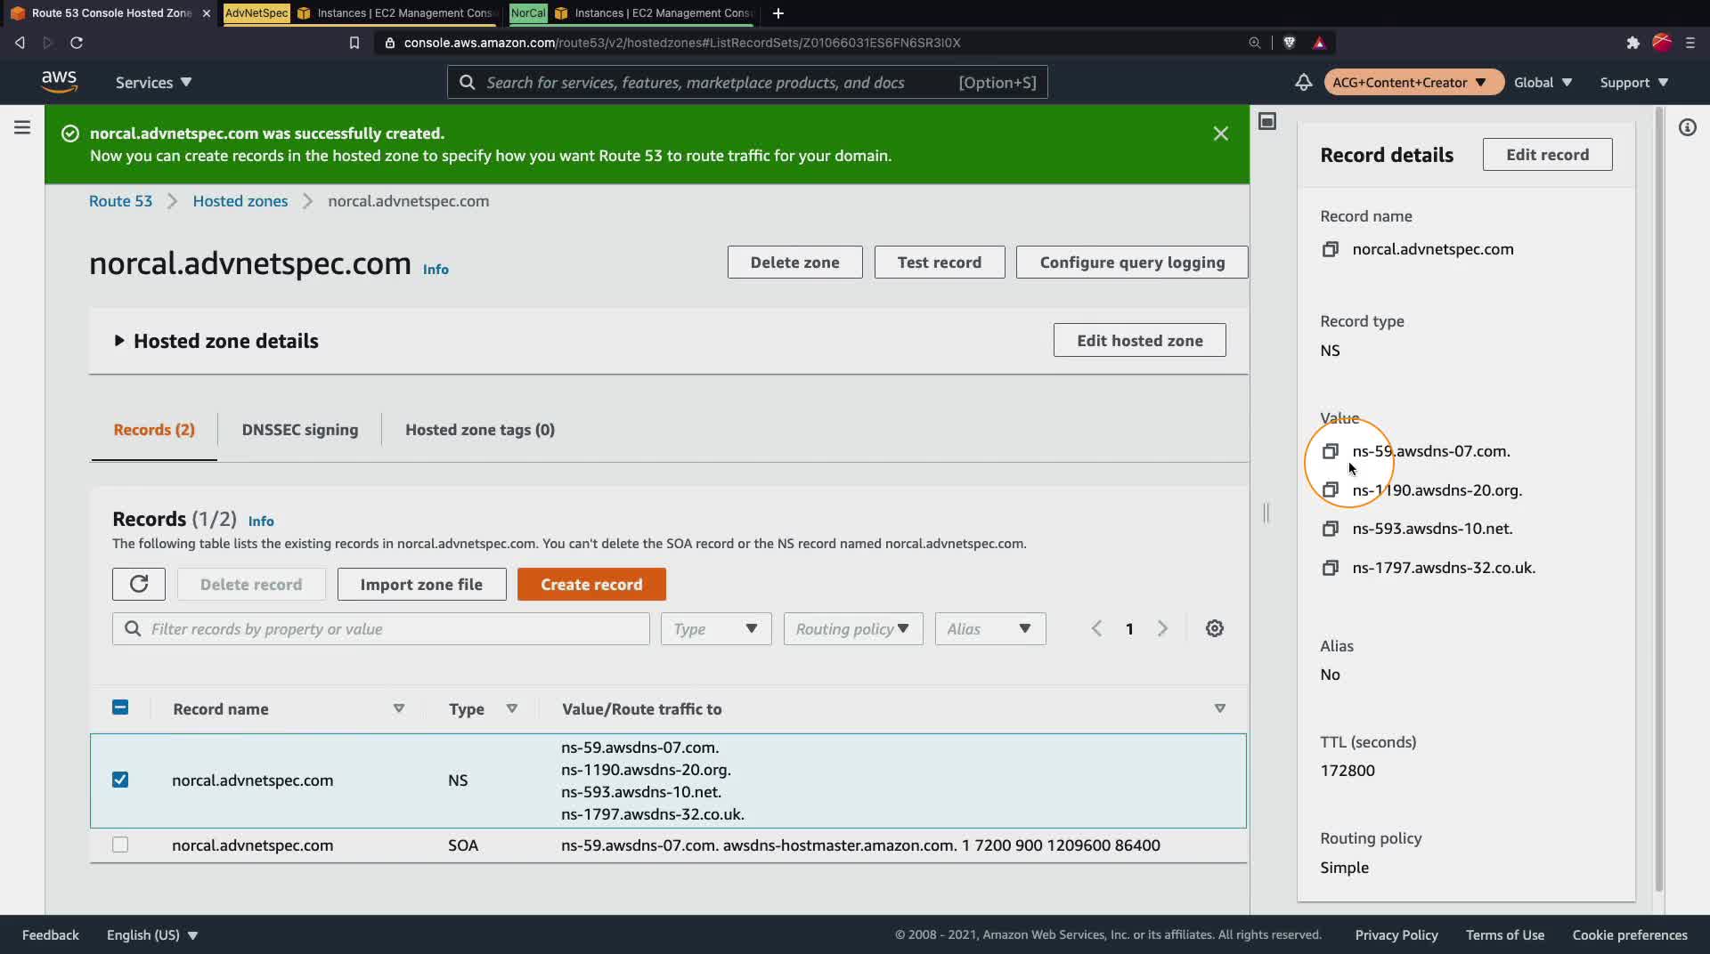The width and height of the screenshot is (1710, 954).
Task: Open the Routing policy filter dropdown
Action: [853, 628]
